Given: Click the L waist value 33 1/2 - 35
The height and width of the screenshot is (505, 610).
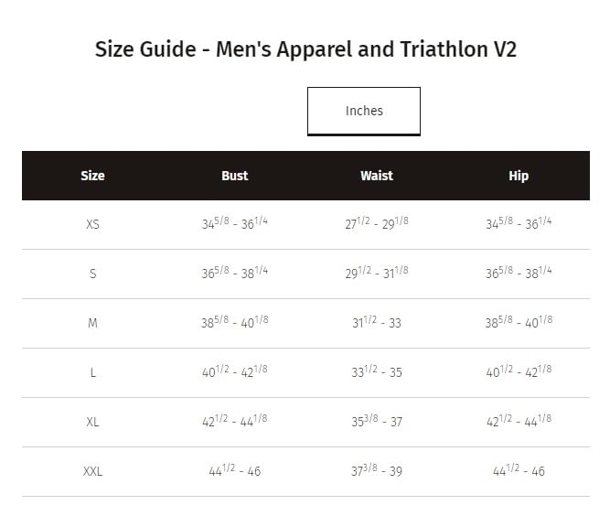Looking at the screenshot, I should (377, 372).
